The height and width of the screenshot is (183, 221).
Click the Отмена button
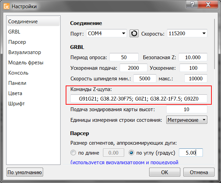point(198,172)
